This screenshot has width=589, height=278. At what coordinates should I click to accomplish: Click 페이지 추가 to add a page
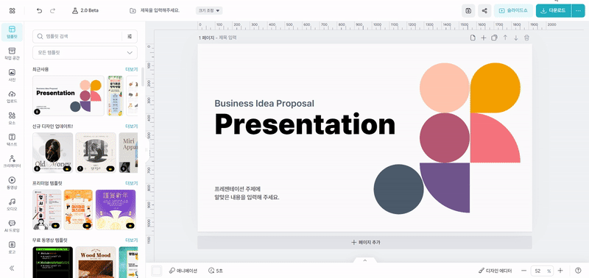click(364, 243)
